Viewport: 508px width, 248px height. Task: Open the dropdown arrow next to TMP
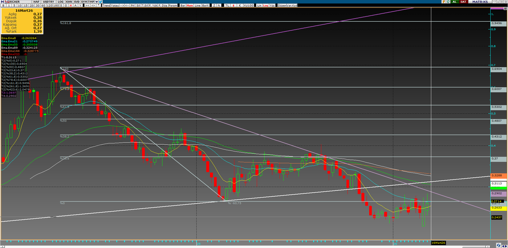point(97,2)
